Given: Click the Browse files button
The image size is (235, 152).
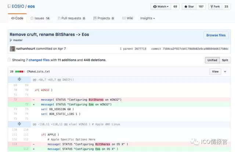Looking at the screenshot, I should 216,35.
